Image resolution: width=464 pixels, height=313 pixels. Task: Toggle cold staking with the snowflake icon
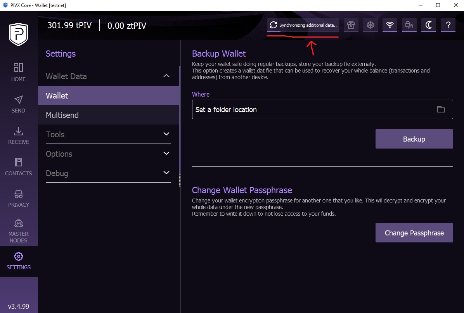[370, 25]
